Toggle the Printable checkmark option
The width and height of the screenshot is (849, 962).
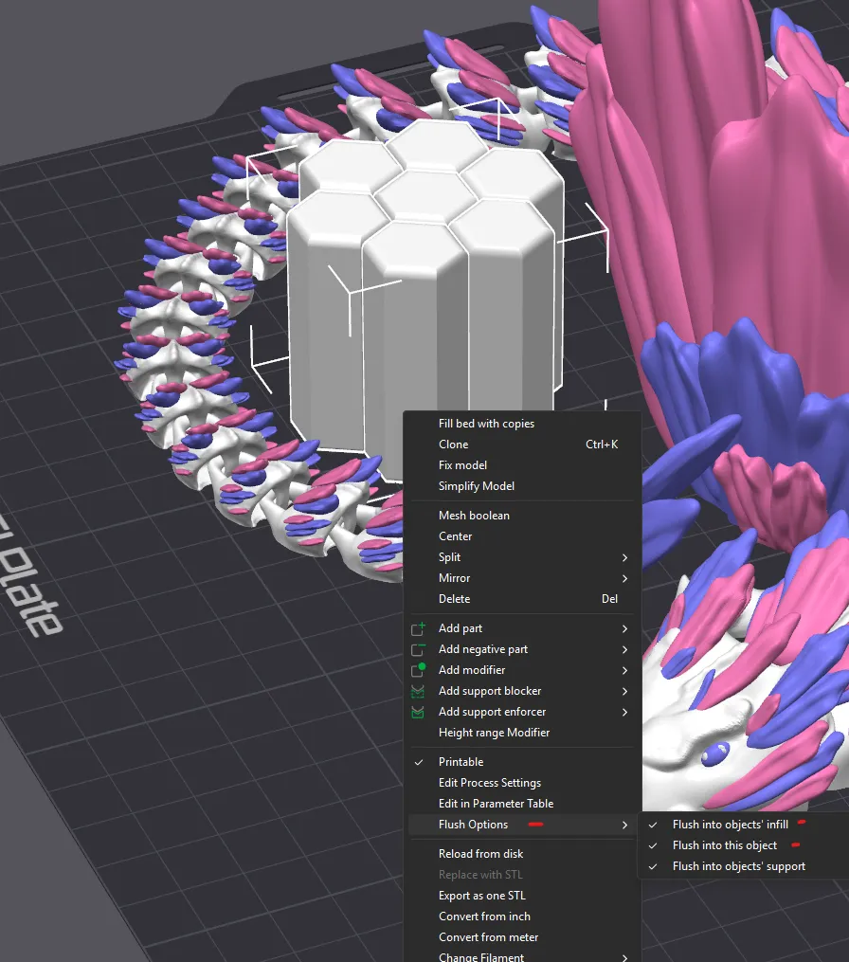pos(461,762)
